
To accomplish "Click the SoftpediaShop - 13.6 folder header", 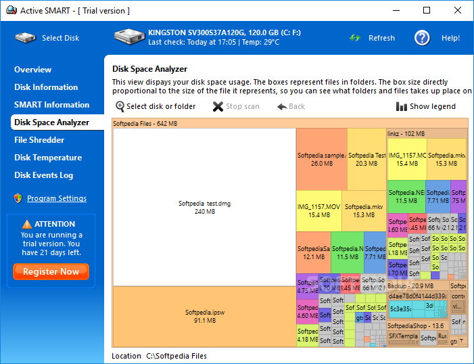I will click(x=417, y=326).
